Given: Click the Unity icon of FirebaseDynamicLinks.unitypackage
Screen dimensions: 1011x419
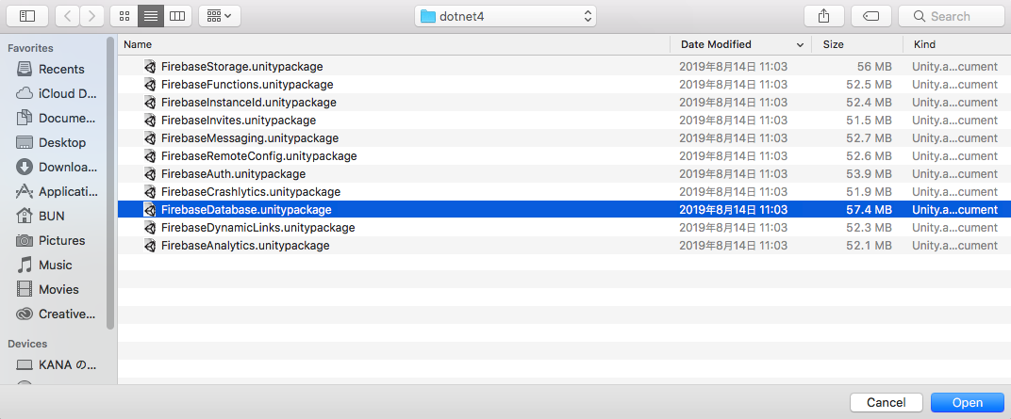Looking at the screenshot, I should tap(150, 227).
